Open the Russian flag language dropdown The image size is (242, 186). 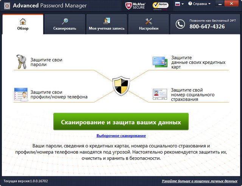click(180, 4)
